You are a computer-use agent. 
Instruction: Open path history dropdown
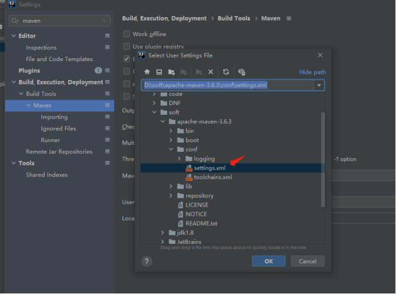pos(319,85)
